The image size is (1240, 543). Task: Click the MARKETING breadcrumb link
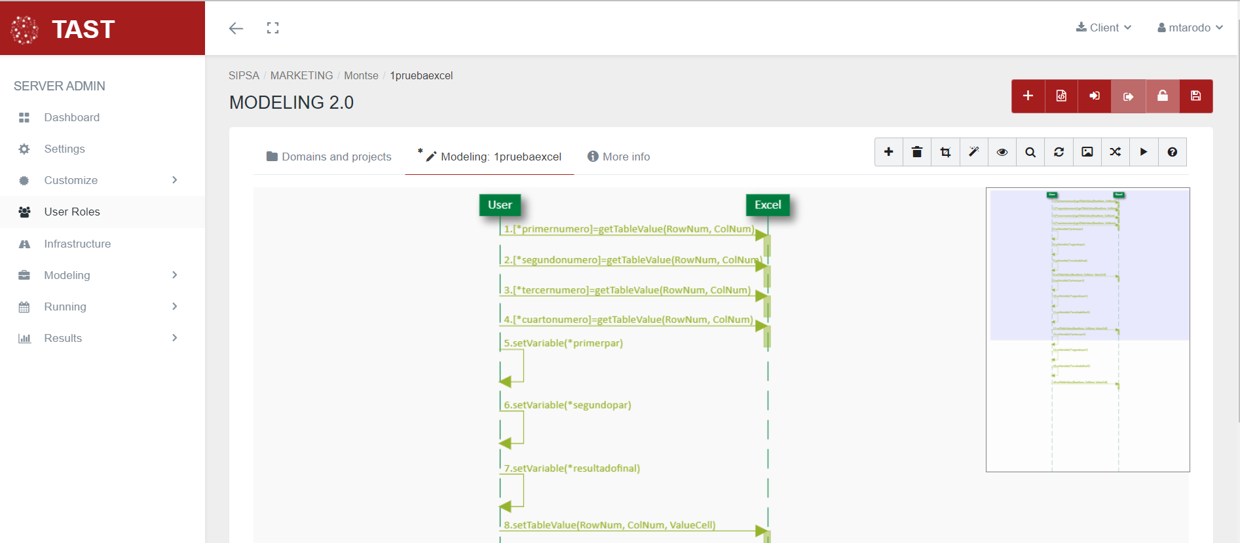coord(301,75)
